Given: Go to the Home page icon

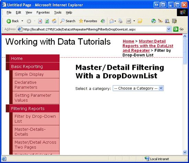Looking at the screenshot, I should click(x=54, y=21).
